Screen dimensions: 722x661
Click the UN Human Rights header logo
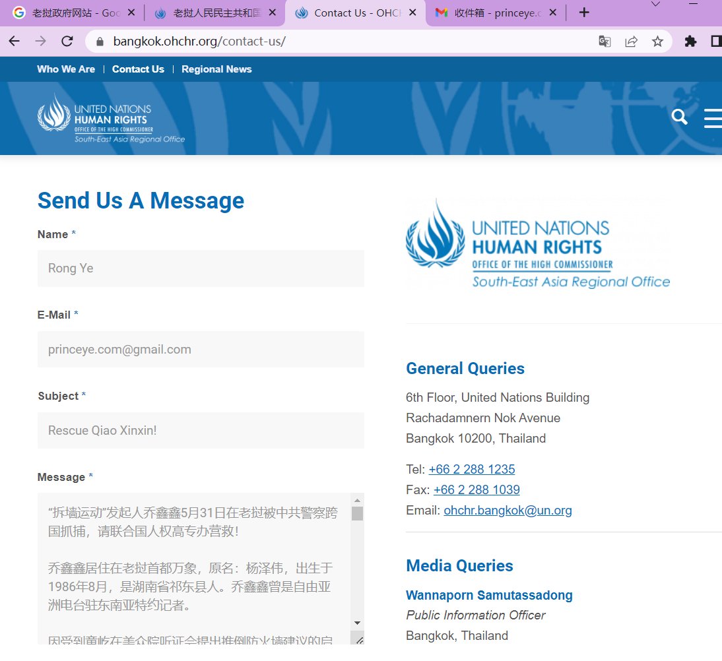[x=111, y=119]
